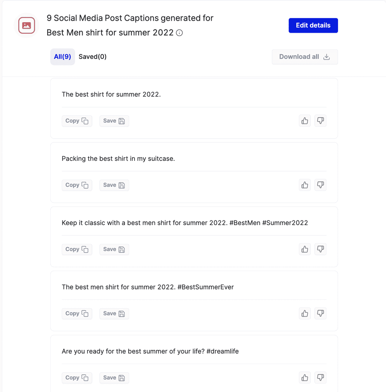
Task: Like the 'Packing the best shirt' caption
Action: click(x=305, y=185)
